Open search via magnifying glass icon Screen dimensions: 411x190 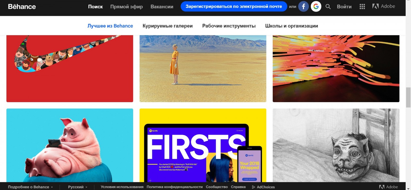click(328, 7)
